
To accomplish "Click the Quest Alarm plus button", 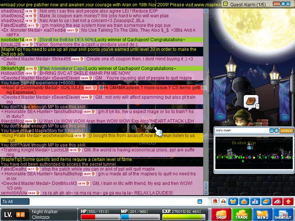I will pyautogui.click(x=283, y=4).
